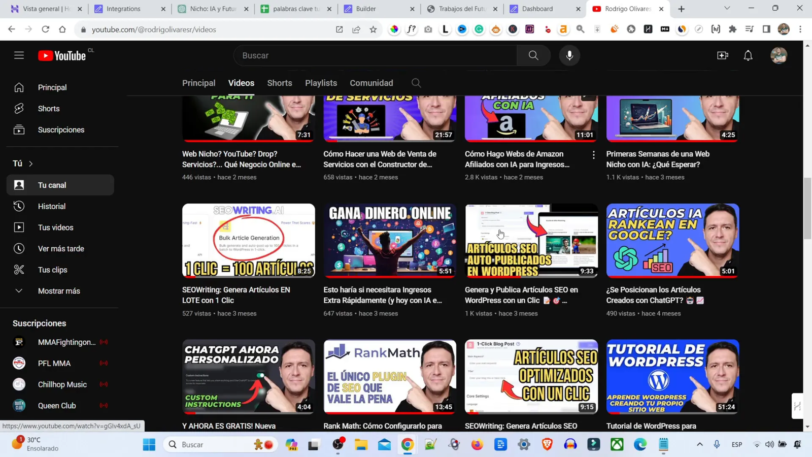Open the YouTube hamburger guide menu
This screenshot has width=812, height=457.
coord(19,55)
